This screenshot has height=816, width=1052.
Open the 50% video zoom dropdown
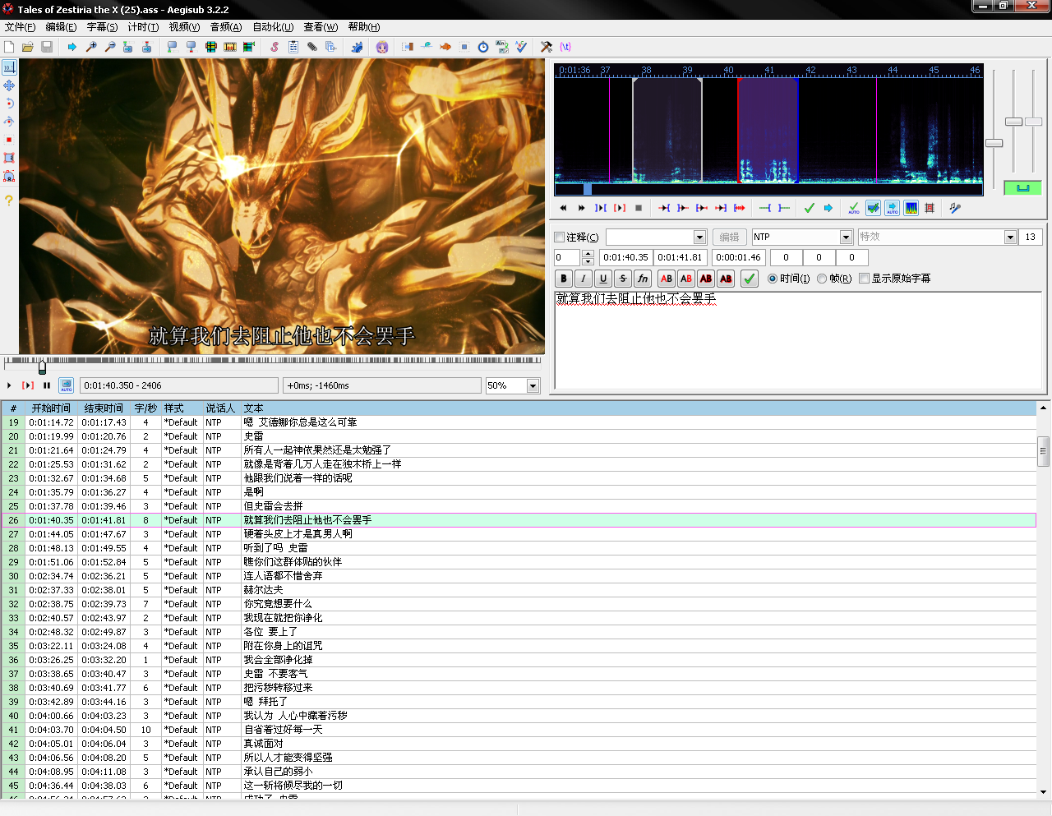533,386
